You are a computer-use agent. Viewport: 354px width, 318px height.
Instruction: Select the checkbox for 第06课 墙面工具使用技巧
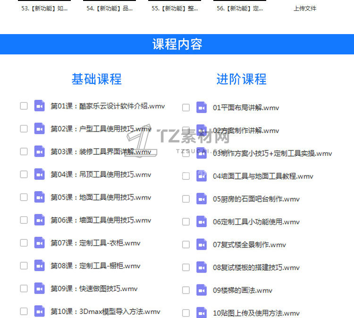24,220
